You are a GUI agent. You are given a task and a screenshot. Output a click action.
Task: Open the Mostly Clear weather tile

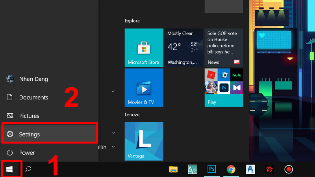point(184,48)
